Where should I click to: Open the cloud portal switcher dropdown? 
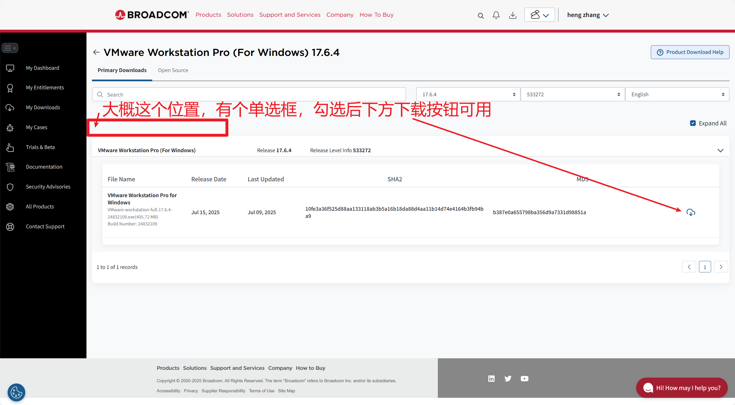pyautogui.click(x=540, y=15)
